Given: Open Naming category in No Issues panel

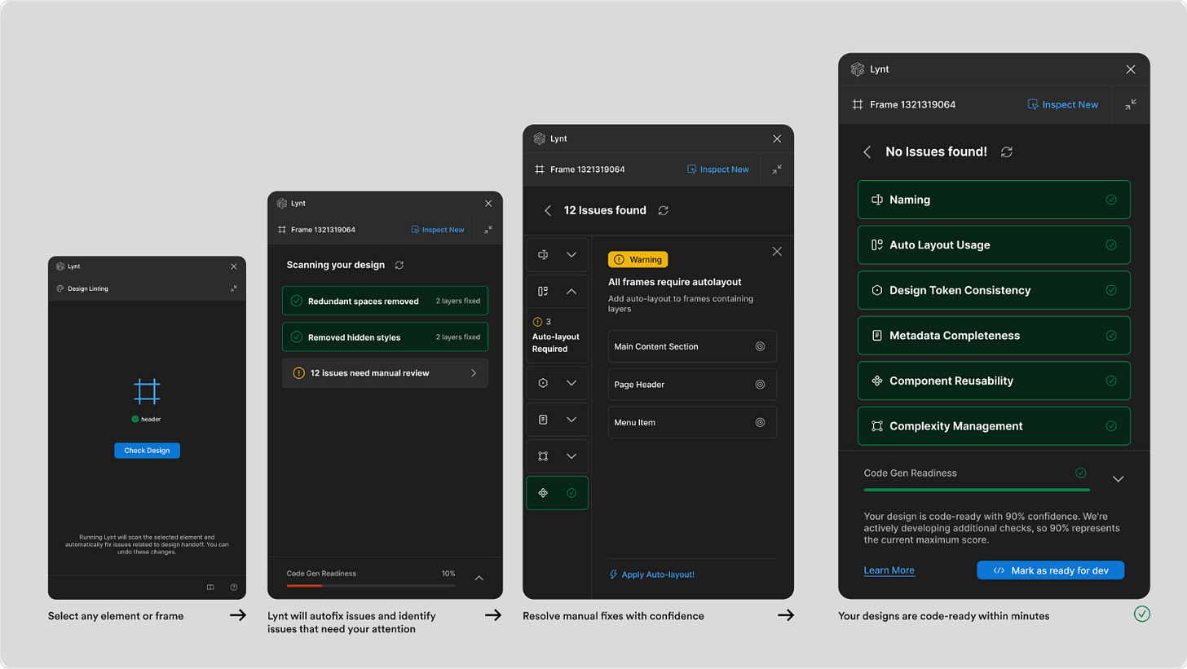Looking at the screenshot, I should pyautogui.click(x=994, y=200).
